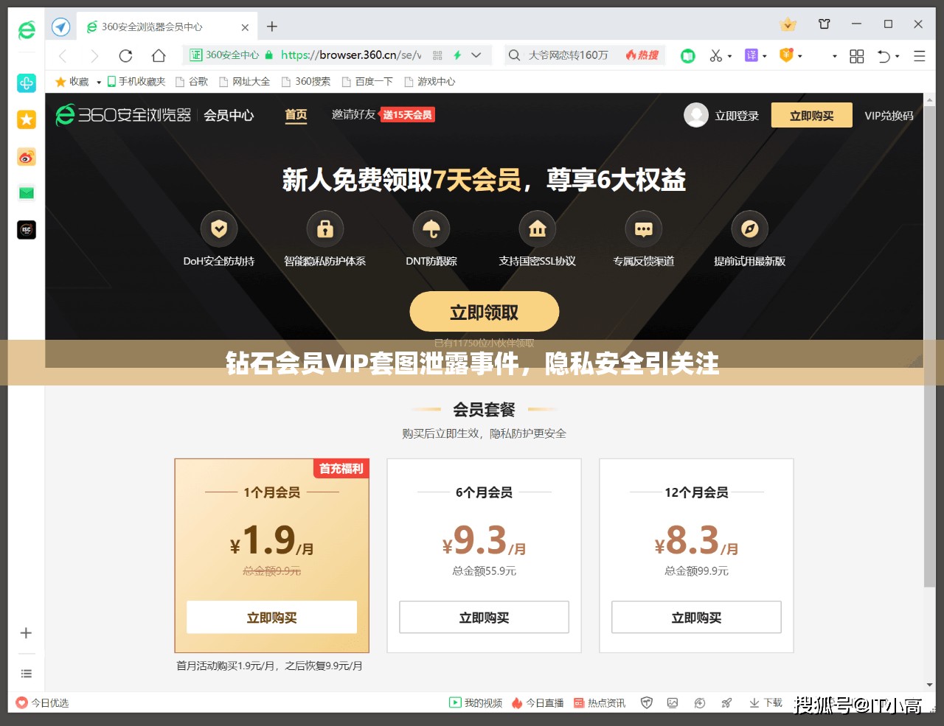The height and width of the screenshot is (726, 944).
Task: Go to home page via house icon
Action: pos(159,56)
